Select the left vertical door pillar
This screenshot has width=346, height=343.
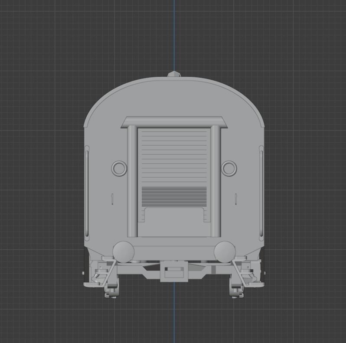point(132,181)
